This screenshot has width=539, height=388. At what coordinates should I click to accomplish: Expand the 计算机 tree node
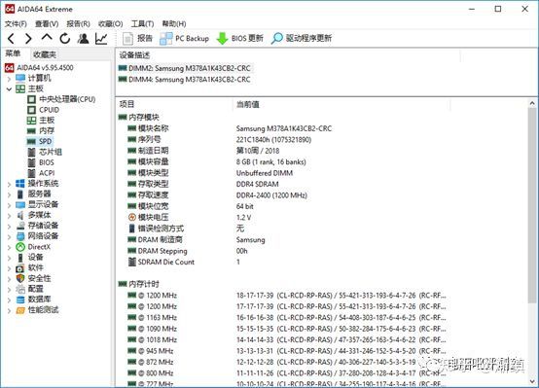click(x=10, y=79)
